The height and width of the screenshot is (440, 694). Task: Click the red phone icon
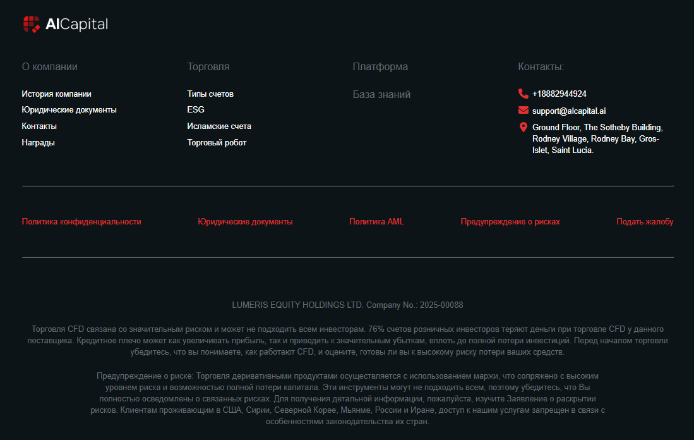(523, 94)
